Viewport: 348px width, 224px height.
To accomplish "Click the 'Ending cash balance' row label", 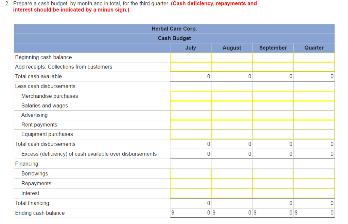I will tap(40, 213).
